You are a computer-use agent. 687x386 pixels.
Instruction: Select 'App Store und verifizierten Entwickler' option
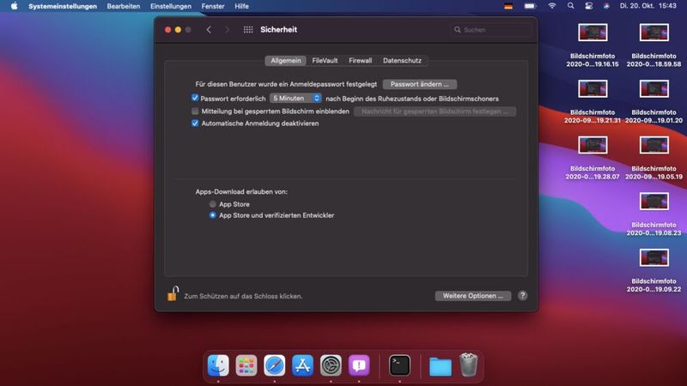click(x=212, y=215)
